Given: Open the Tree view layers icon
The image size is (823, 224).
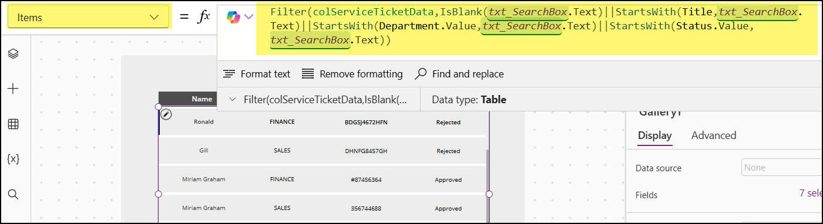Looking at the screenshot, I should pos(13,54).
